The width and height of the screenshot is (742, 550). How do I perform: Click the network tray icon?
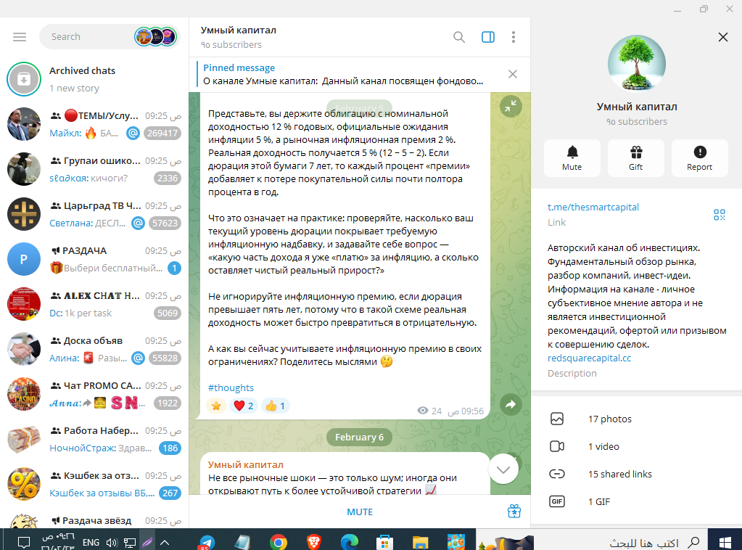click(x=130, y=543)
